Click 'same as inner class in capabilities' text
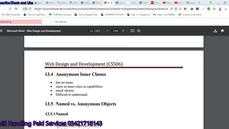This screenshot has height=129, width=229. pyautogui.click(x=79, y=86)
